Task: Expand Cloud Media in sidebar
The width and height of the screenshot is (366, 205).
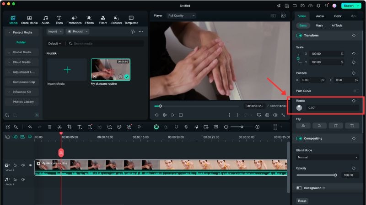Action: (9, 62)
